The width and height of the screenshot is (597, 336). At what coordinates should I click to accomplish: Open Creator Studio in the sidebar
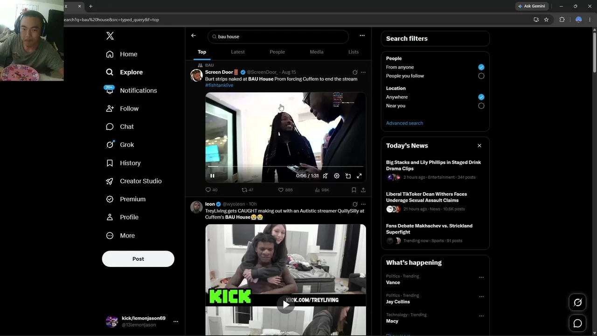point(134,181)
